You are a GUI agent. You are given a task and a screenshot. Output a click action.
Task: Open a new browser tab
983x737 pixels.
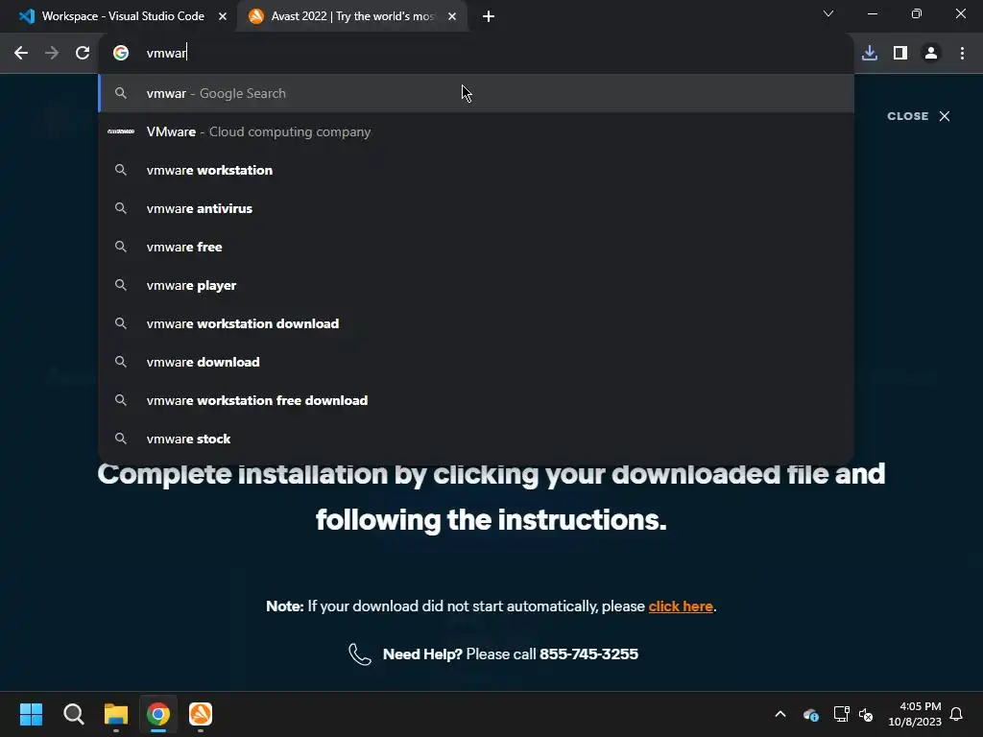point(489,16)
